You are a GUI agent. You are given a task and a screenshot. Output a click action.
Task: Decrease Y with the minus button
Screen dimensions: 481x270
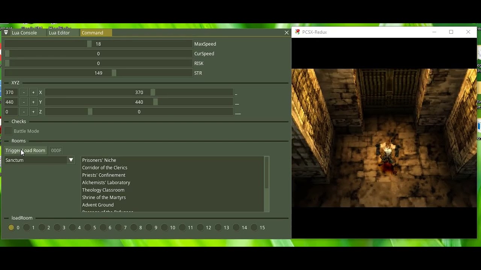click(24, 102)
